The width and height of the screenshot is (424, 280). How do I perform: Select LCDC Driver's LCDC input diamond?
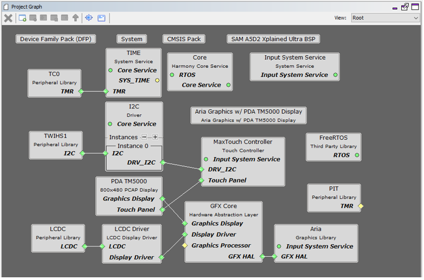point(102,246)
